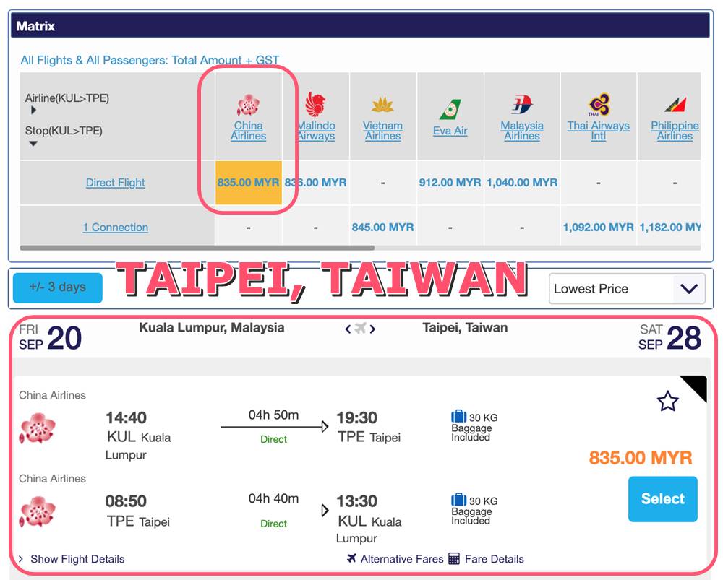Select the 845.00 MYR Vietnam Airlines fare
Image resolution: width=723 pixels, height=580 pixels.
tap(382, 227)
